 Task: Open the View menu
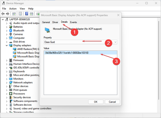(x=22, y=9)
